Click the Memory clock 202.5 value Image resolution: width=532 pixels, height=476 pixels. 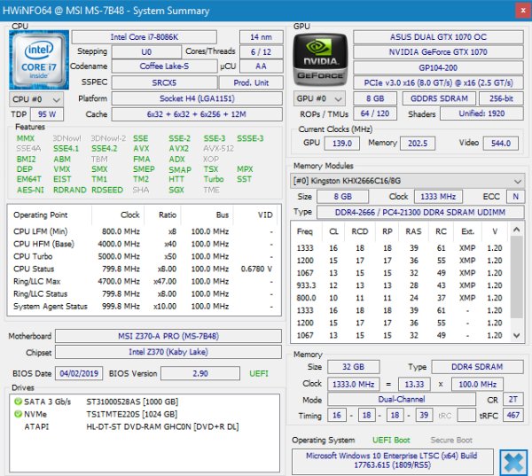click(x=418, y=144)
